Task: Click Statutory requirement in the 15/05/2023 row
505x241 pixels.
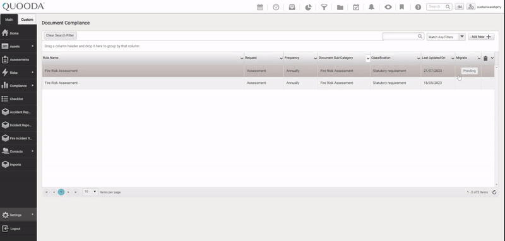Action: coord(389,83)
